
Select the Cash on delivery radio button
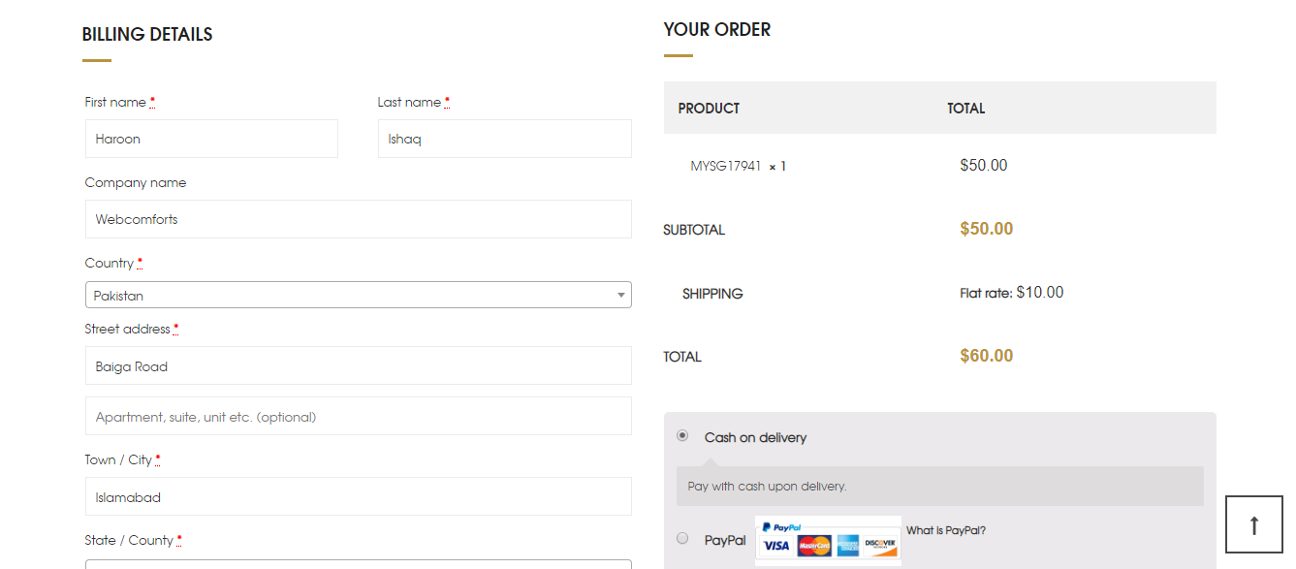682,436
